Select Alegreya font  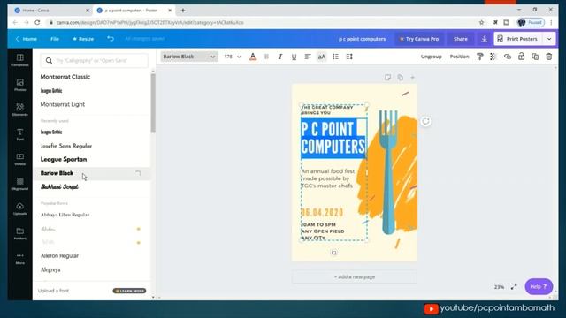click(x=50, y=269)
